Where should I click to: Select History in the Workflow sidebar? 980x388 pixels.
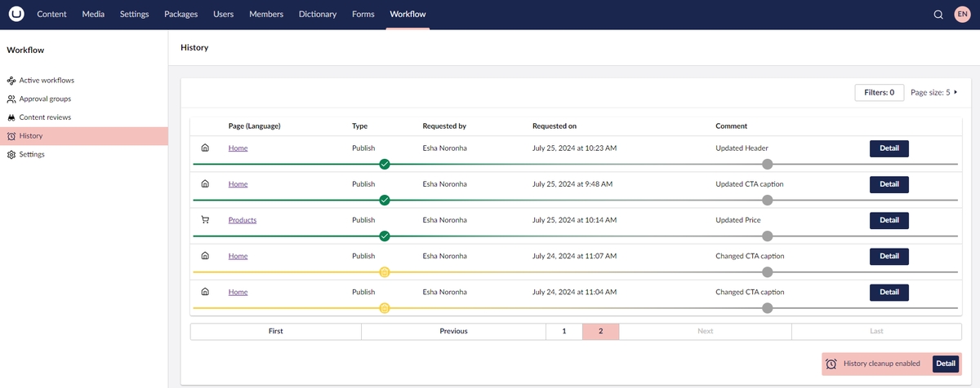pos(31,136)
